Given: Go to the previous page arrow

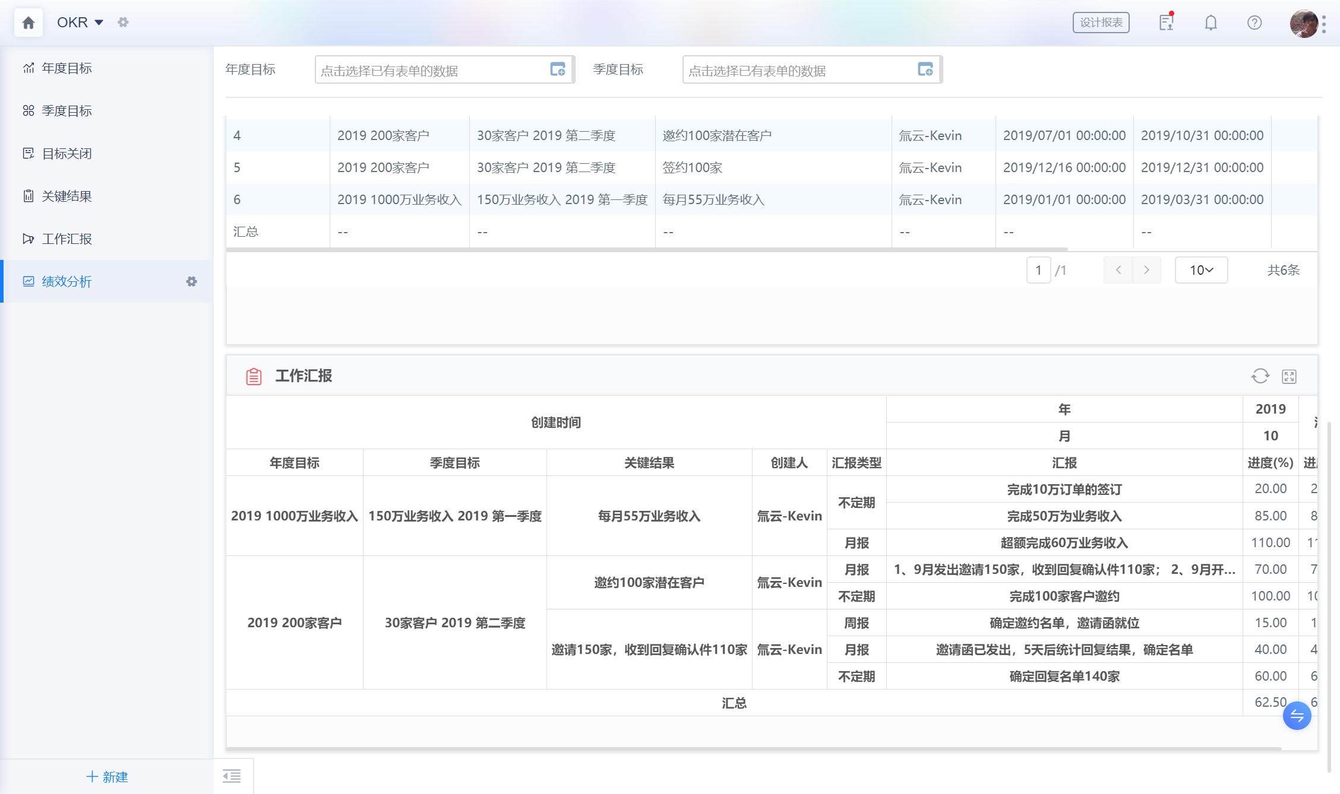Looking at the screenshot, I should (1118, 270).
